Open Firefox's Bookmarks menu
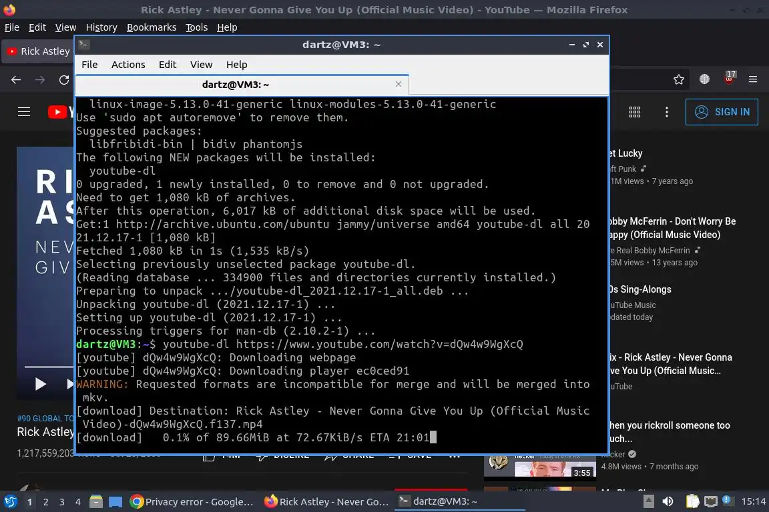769x512 pixels. coord(152,27)
